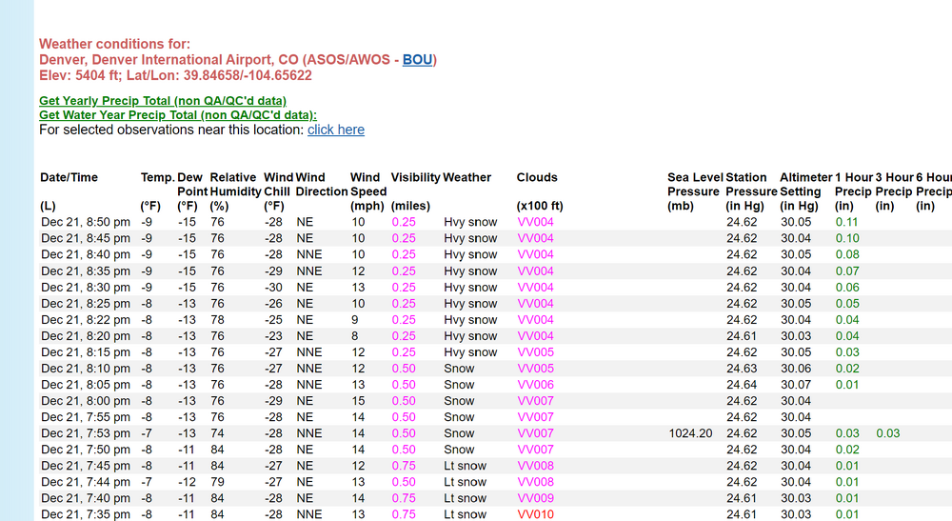Screen dimensions: 952x521
Task: Click humidity value 79 in 7:44 pm row
Action: click(217, 482)
